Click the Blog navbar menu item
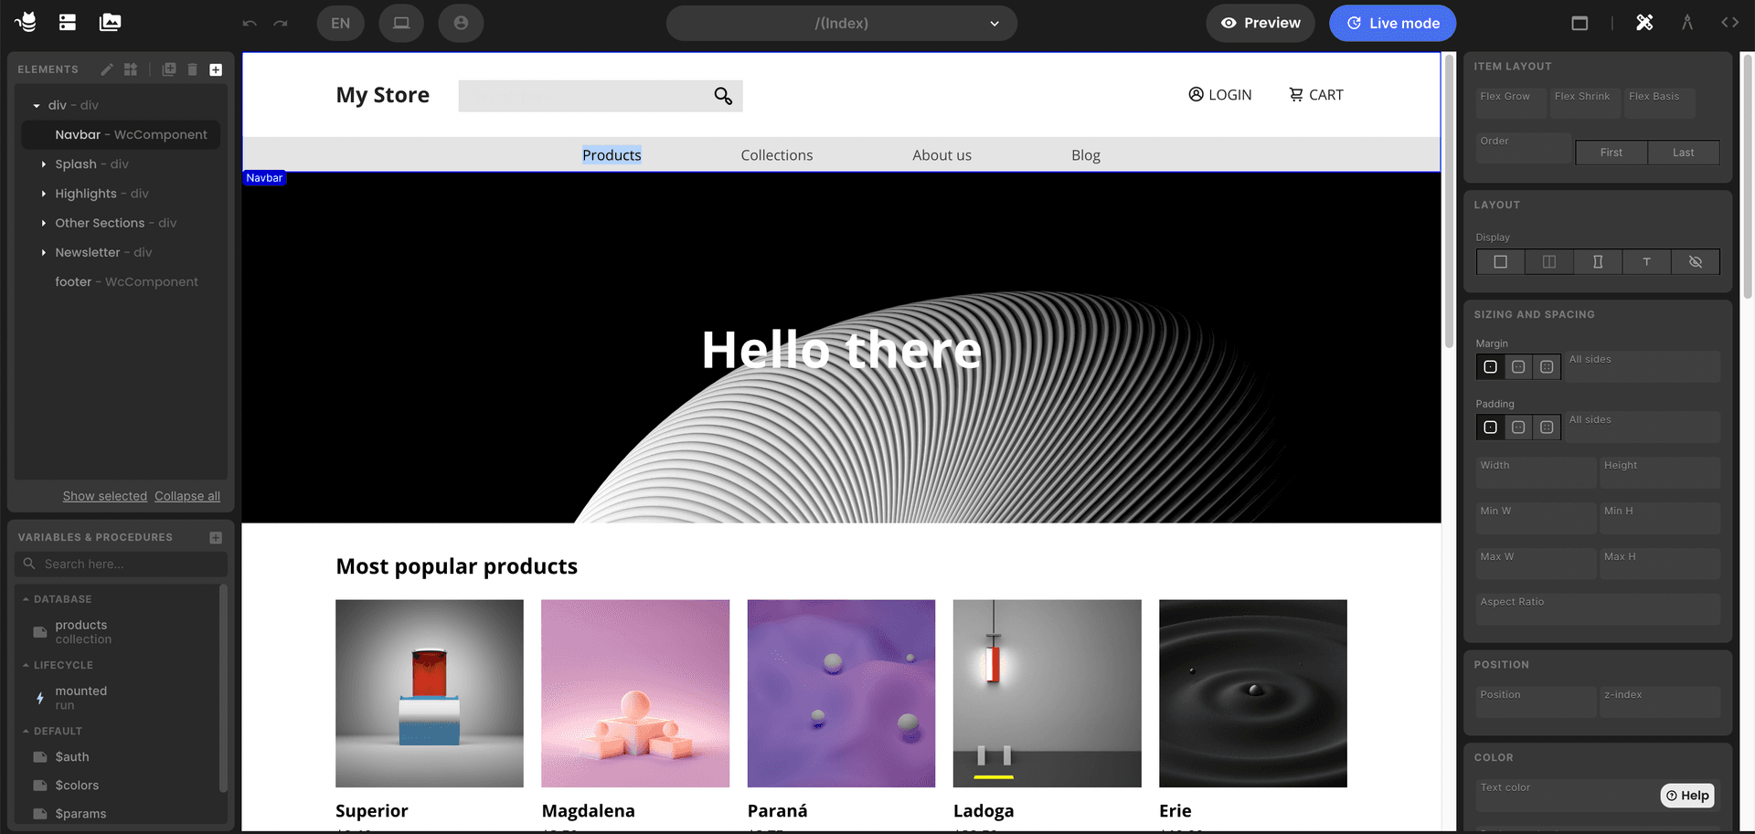 click(x=1085, y=155)
